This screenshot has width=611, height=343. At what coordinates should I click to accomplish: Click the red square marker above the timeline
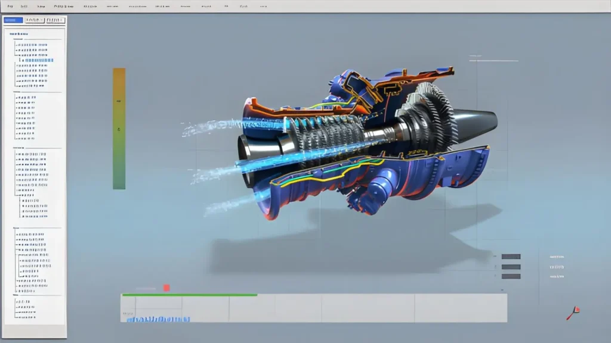point(166,288)
